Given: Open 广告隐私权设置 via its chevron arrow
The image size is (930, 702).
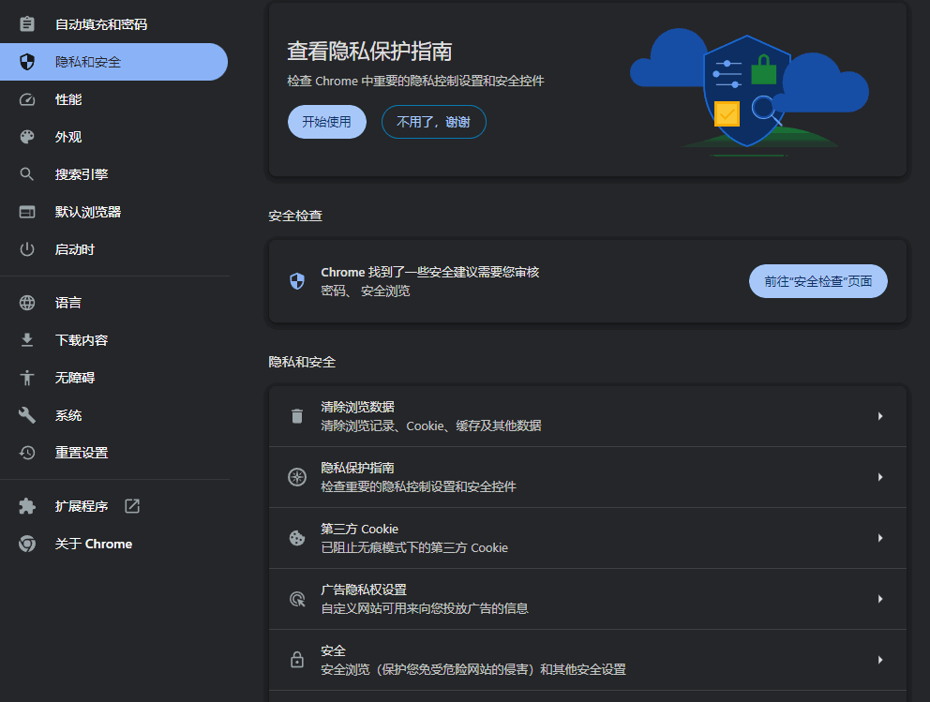Looking at the screenshot, I should 880,599.
